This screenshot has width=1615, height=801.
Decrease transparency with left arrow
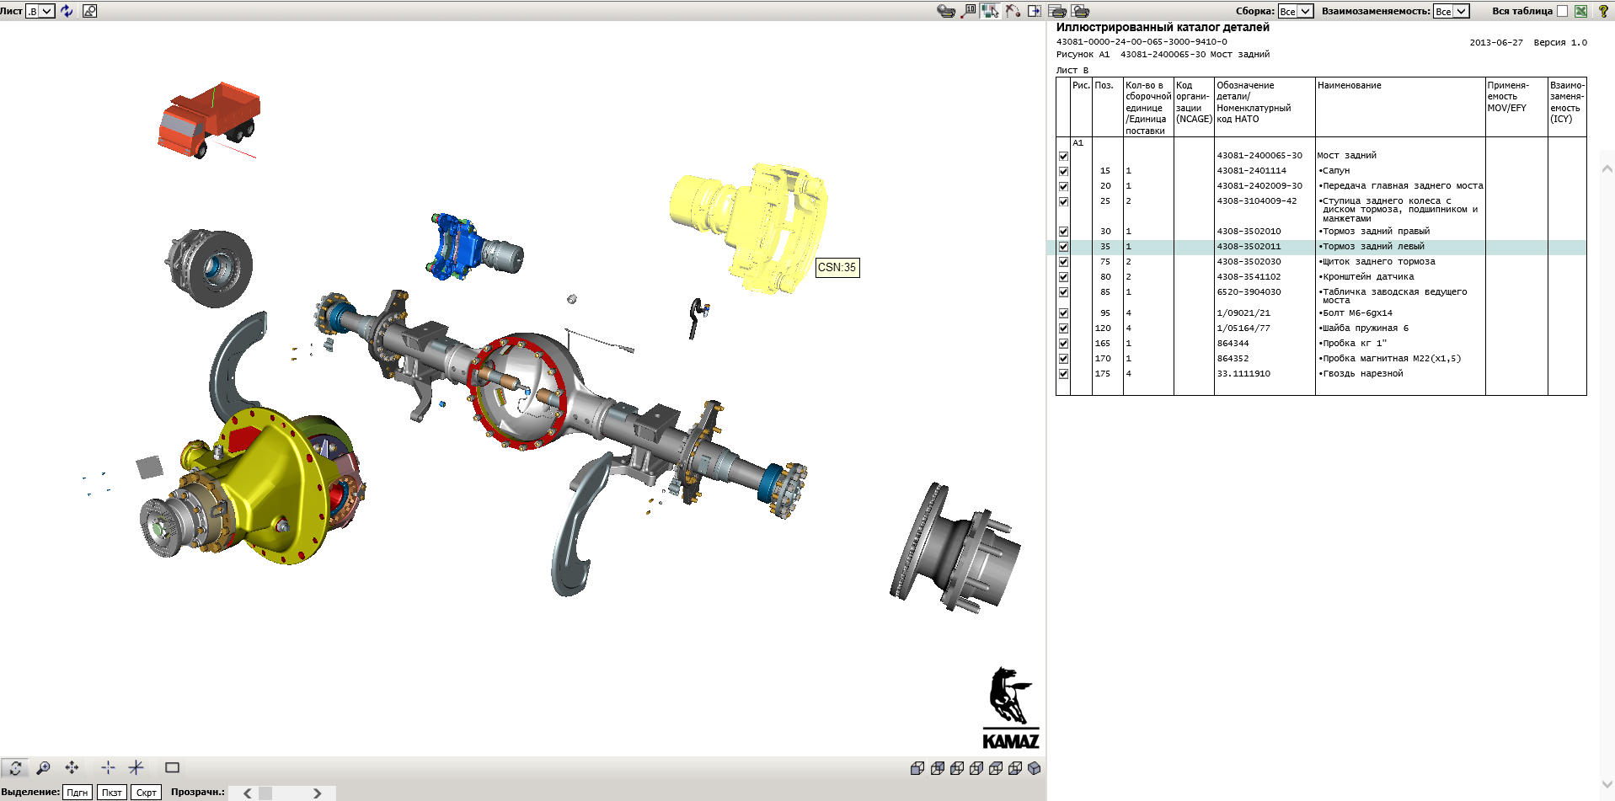(247, 793)
